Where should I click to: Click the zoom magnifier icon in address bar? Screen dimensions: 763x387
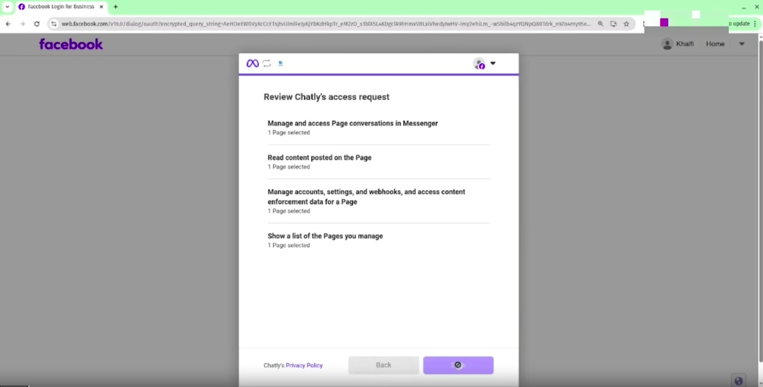point(600,24)
